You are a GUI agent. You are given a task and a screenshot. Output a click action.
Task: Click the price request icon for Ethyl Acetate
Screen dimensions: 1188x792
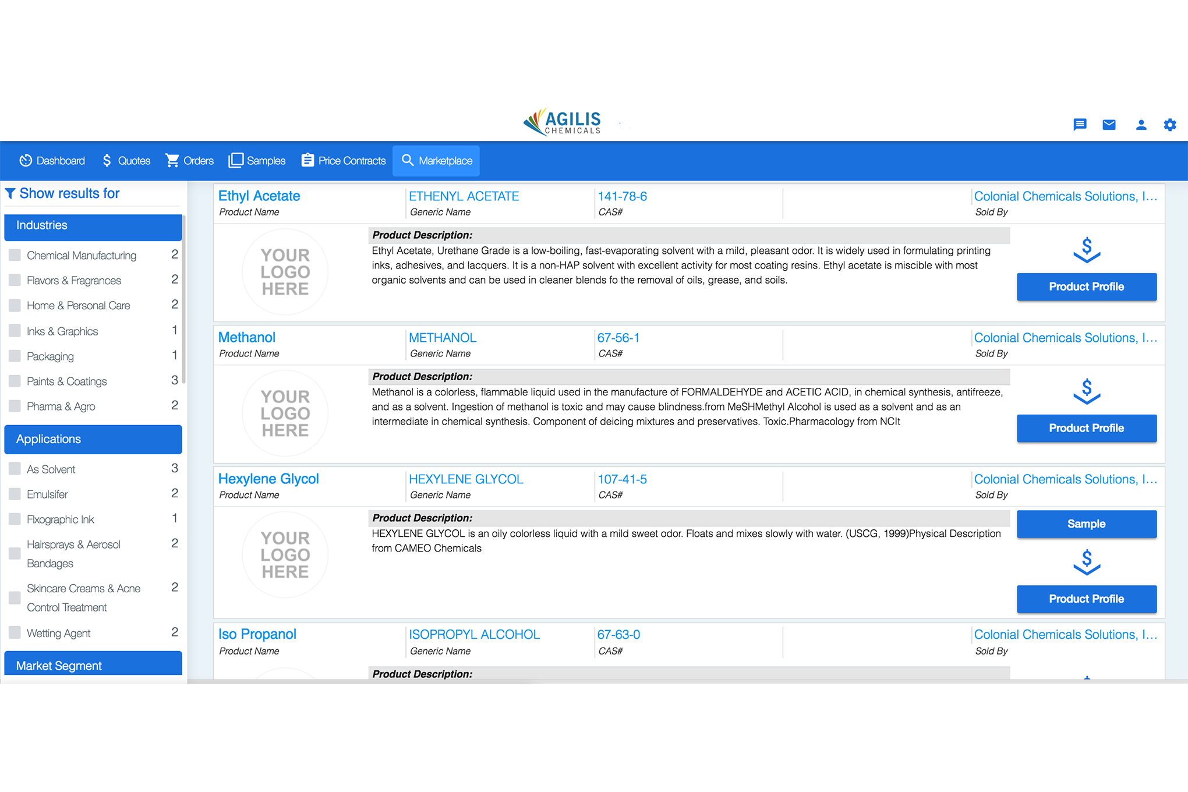pos(1086,250)
